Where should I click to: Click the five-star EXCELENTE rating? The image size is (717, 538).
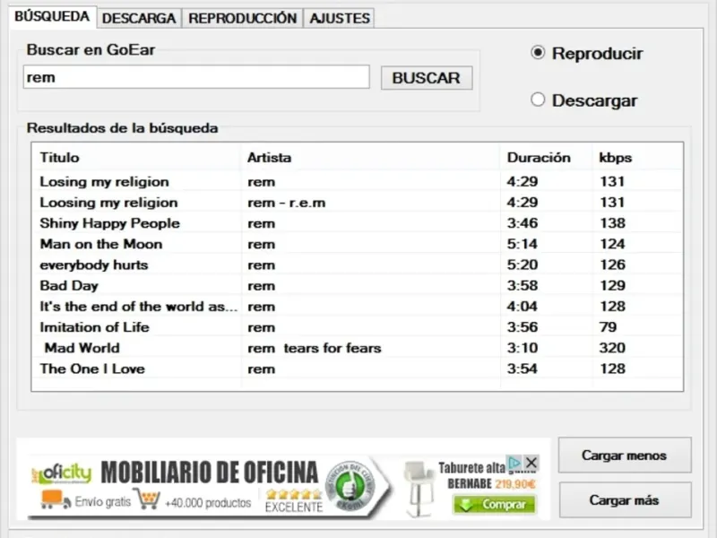[x=294, y=501]
